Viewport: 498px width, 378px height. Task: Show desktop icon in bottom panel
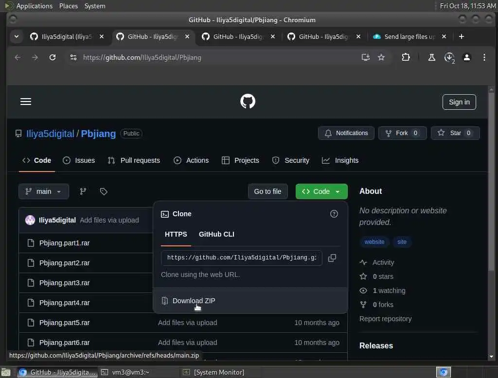(6, 372)
